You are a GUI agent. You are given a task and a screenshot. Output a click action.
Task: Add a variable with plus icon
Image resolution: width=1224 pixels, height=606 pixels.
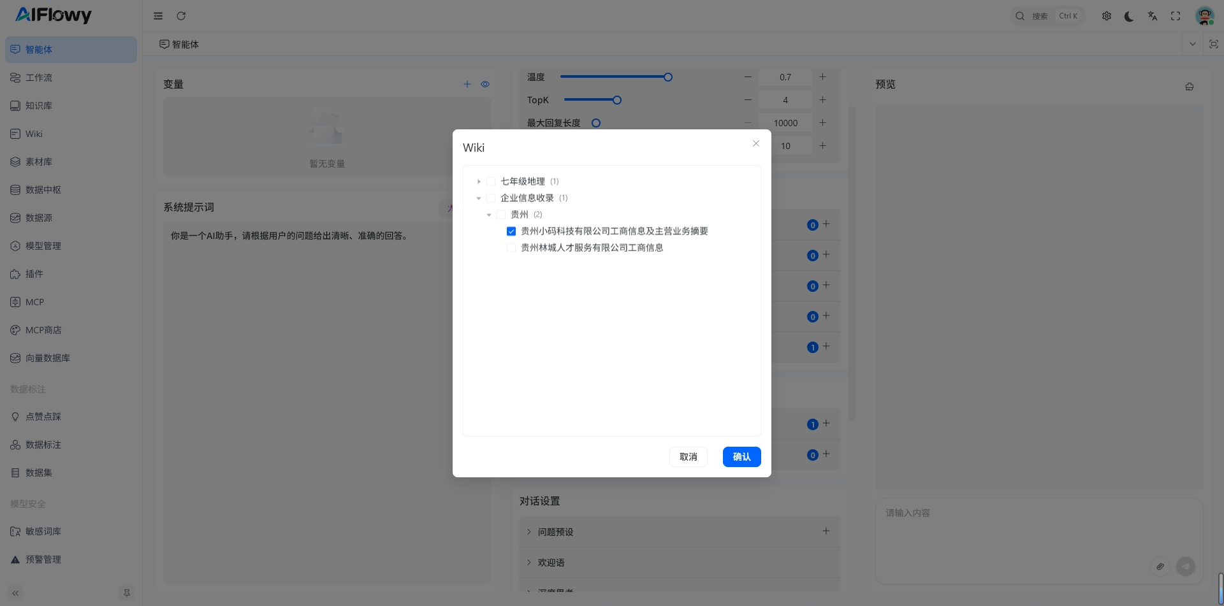pyautogui.click(x=467, y=84)
